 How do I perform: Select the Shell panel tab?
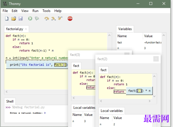tap(10, 101)
